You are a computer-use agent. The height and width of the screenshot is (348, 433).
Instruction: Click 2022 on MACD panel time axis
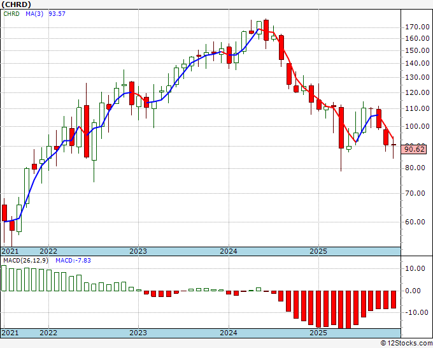[48, 333]
